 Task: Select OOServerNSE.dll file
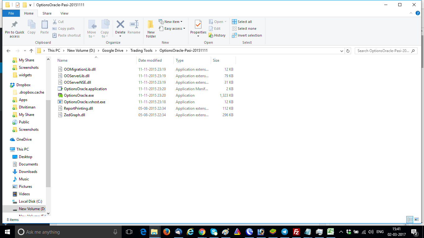coord(77,82)
